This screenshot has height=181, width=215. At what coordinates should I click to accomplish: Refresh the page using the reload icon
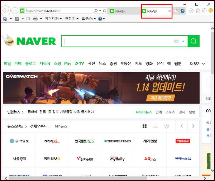coord(105,11)
